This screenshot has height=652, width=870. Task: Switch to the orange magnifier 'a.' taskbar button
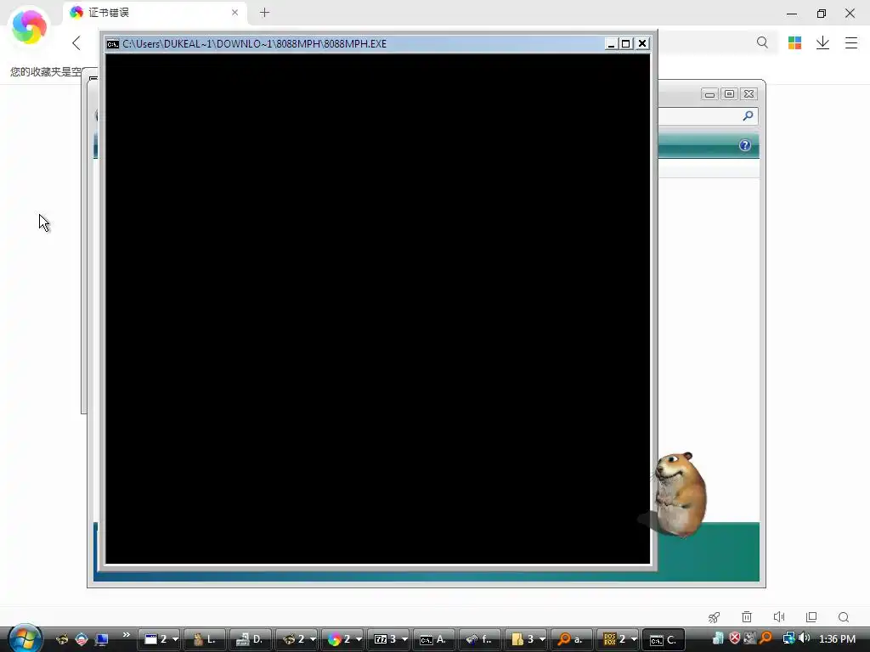[572, 639]
